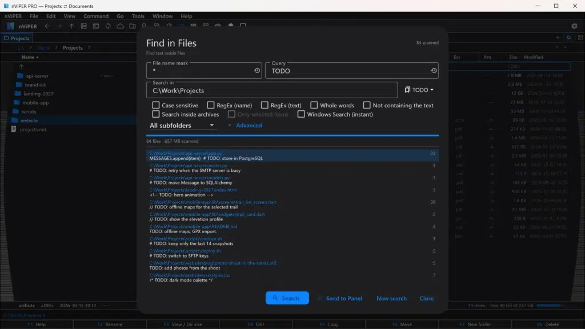Open the TODO preset dropdown
Viewport: 585px width, 329px height.
(419, 90)
